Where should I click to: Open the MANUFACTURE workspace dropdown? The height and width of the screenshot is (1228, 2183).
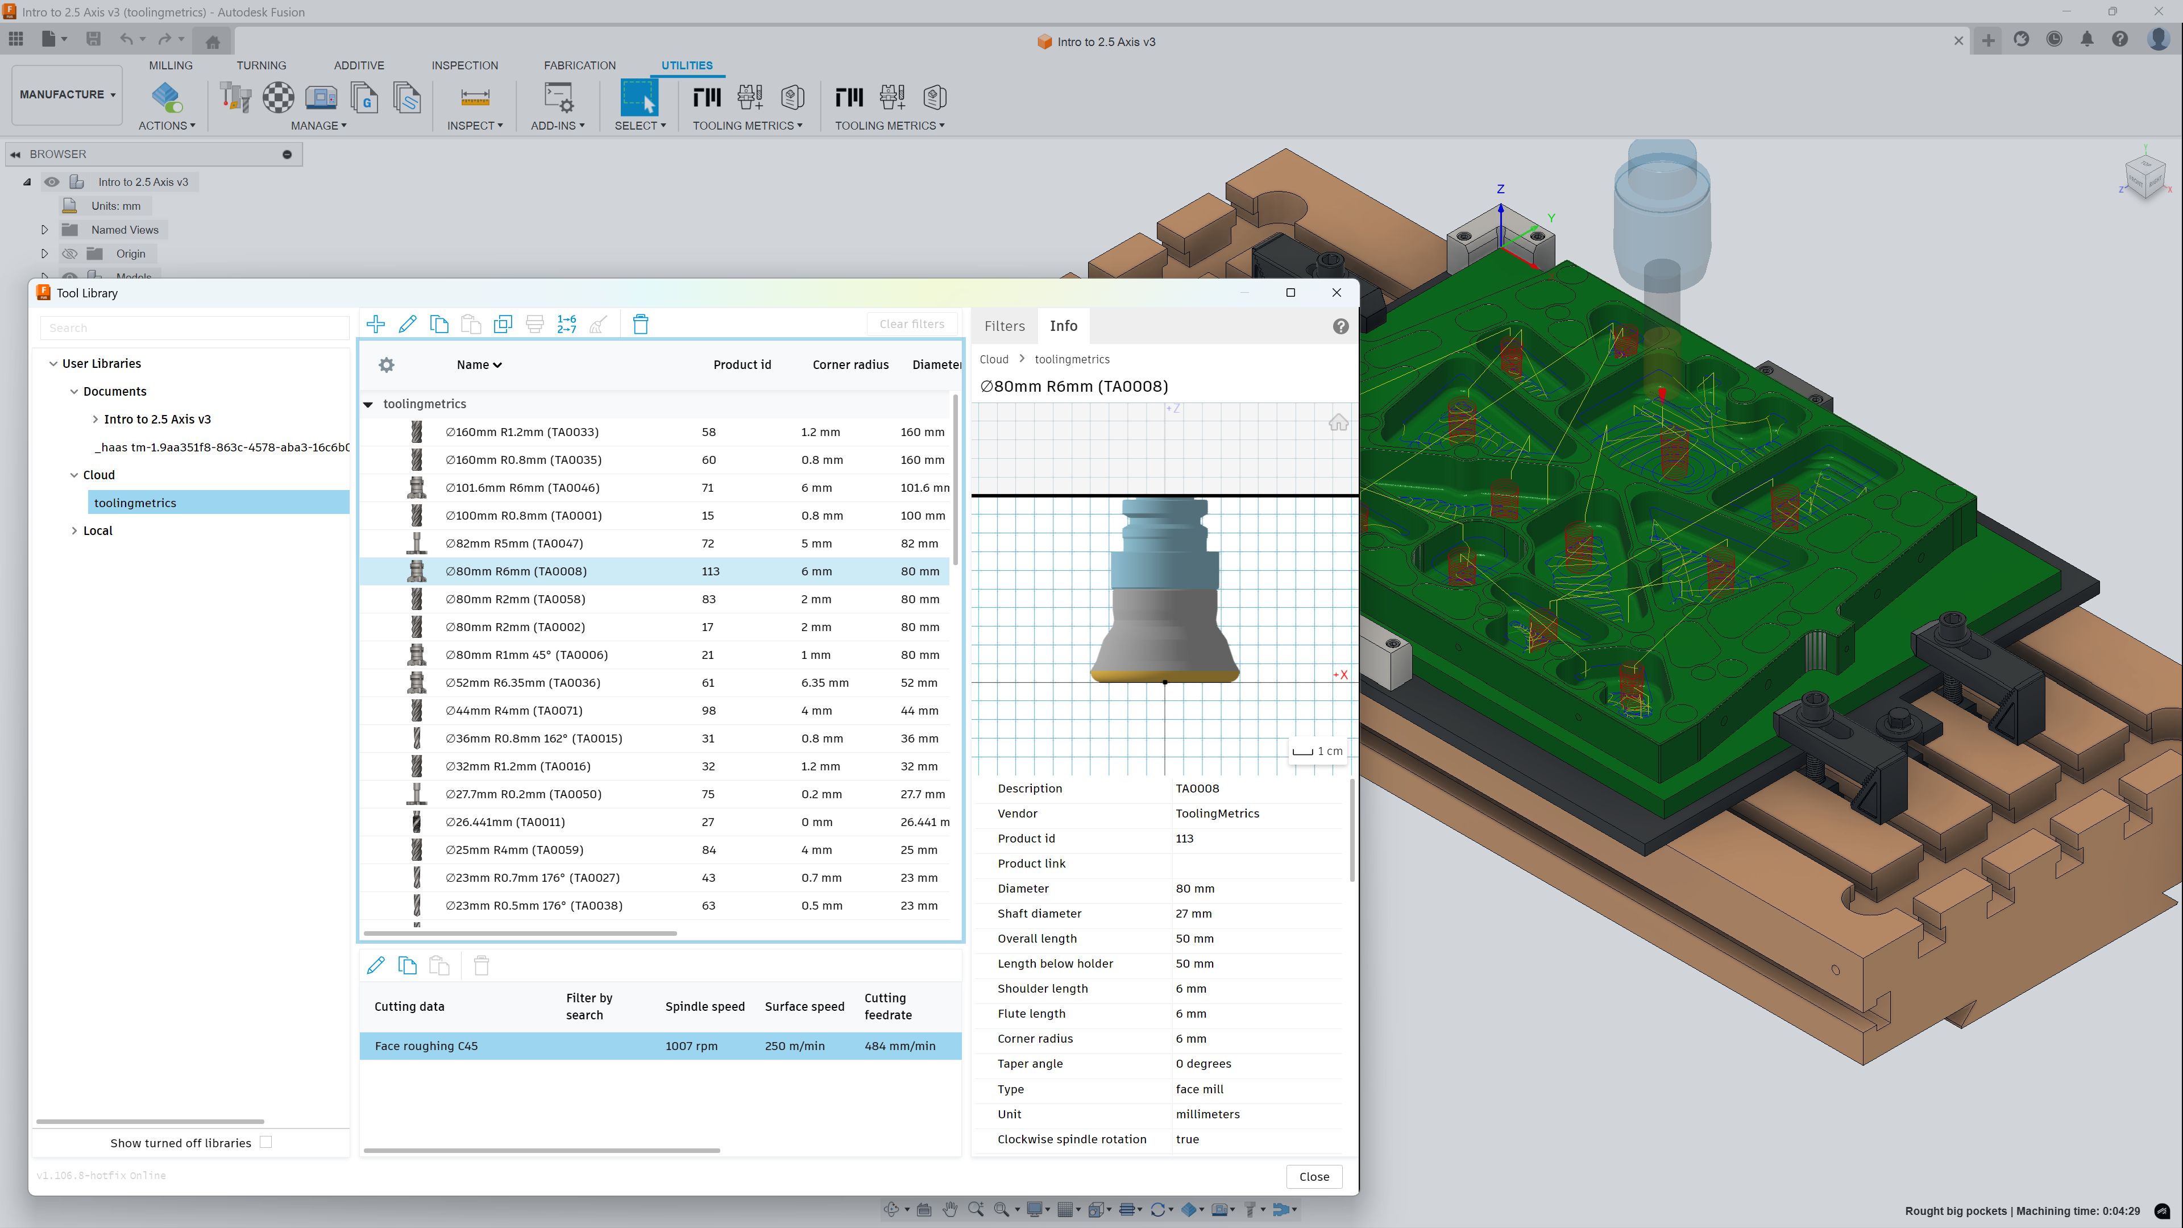point(67,94)
